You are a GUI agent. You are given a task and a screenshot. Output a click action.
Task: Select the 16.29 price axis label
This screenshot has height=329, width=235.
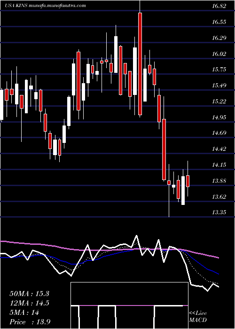(x=219, y=38)
